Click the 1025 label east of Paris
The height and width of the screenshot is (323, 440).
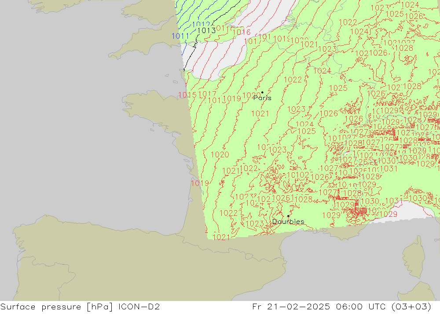(338, 88)
